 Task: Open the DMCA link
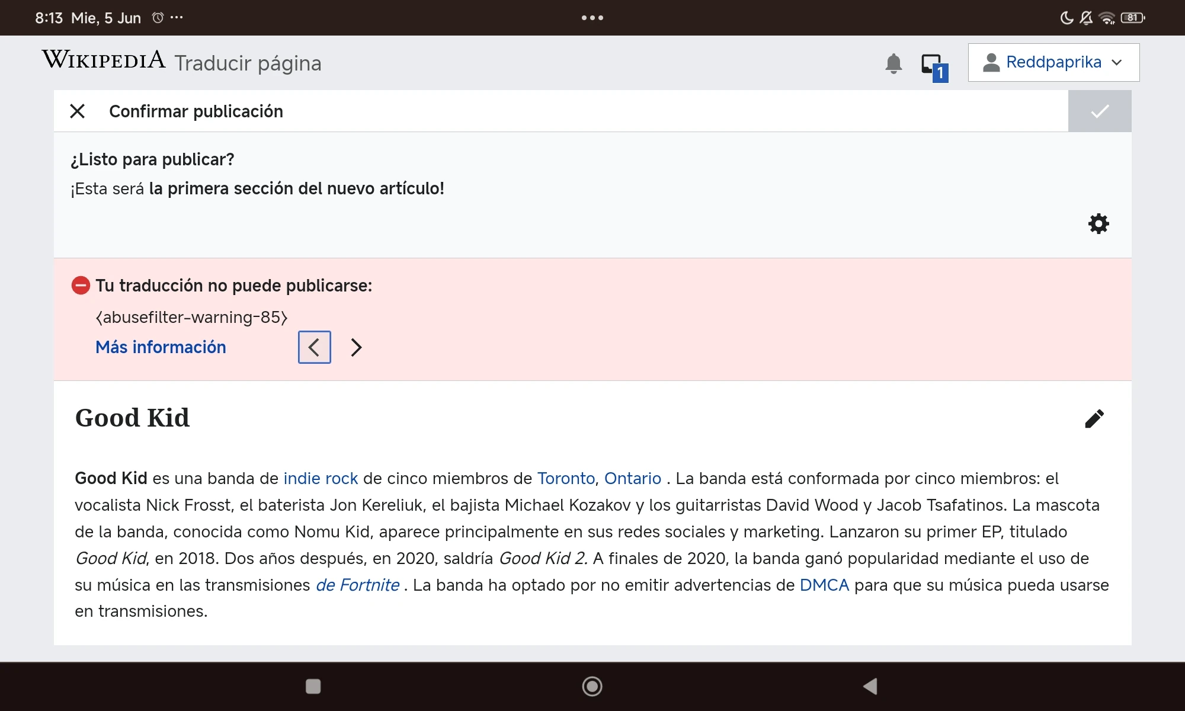[x=824, y=585]
